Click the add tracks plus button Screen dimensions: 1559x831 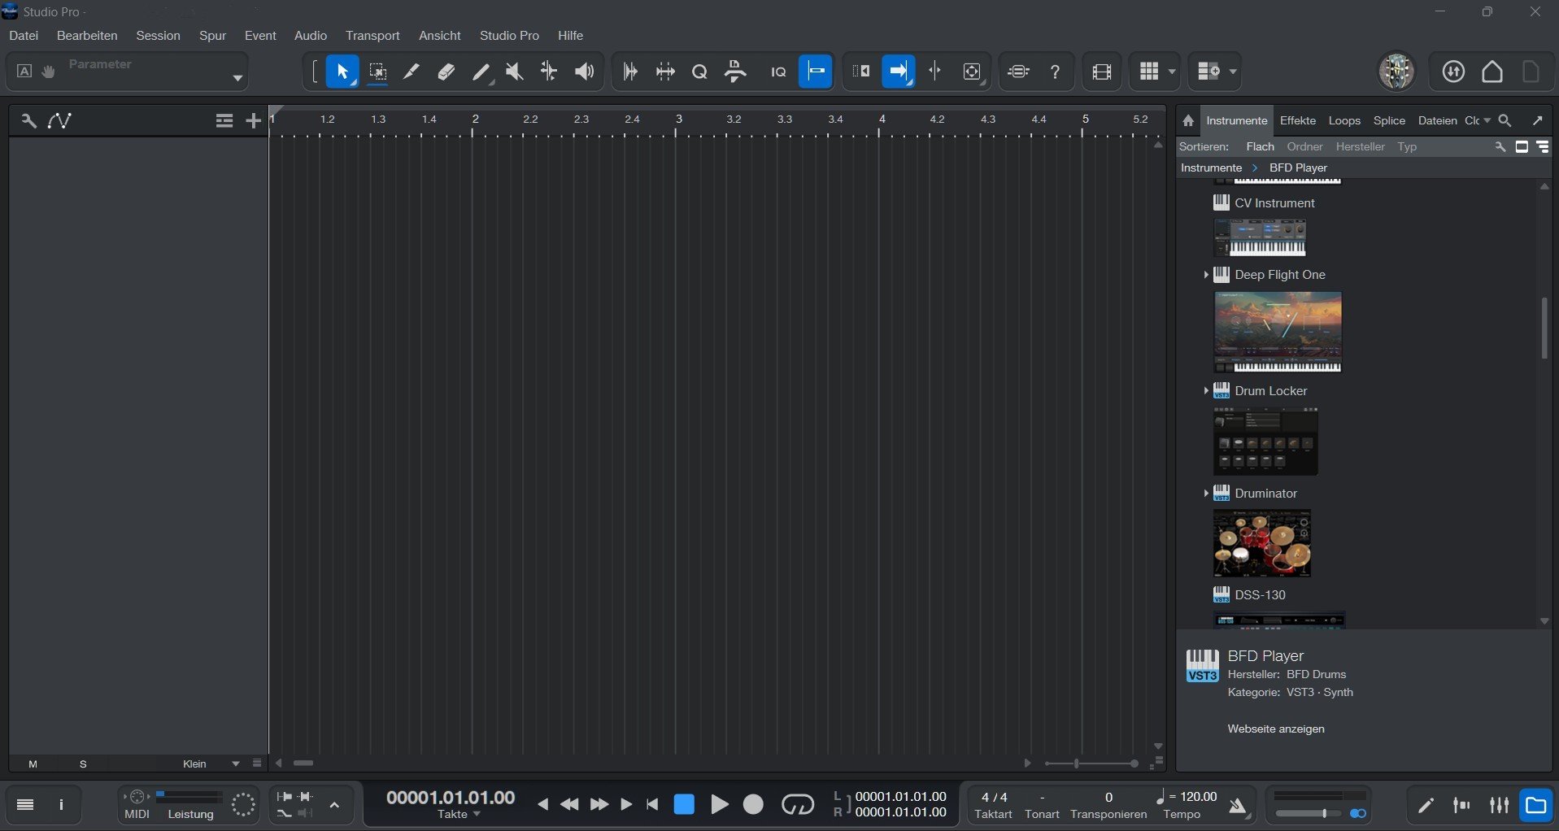pos(254,121)
